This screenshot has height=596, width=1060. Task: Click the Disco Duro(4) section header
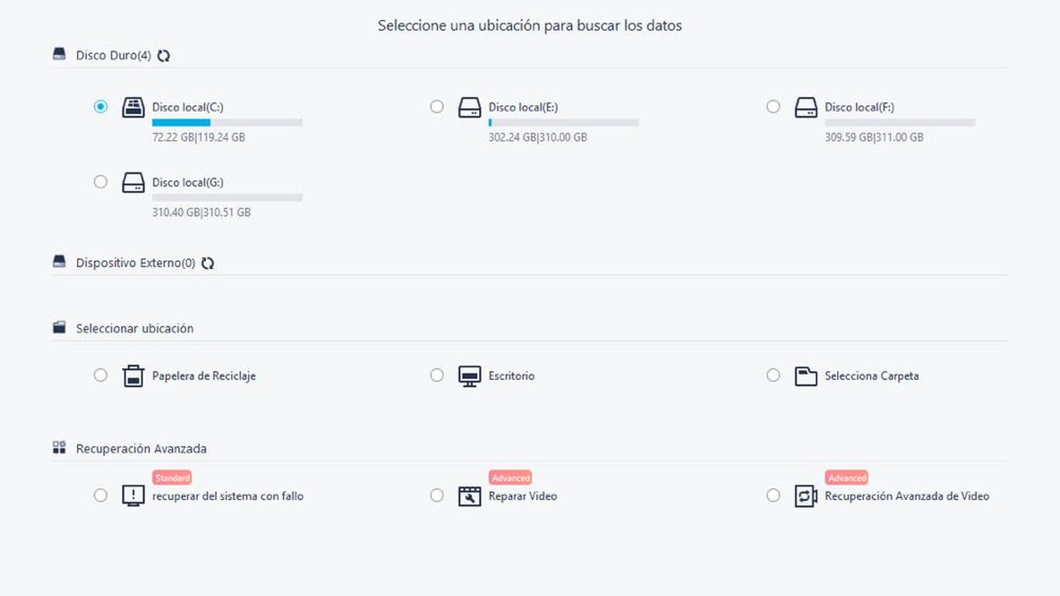pos(113,56)
